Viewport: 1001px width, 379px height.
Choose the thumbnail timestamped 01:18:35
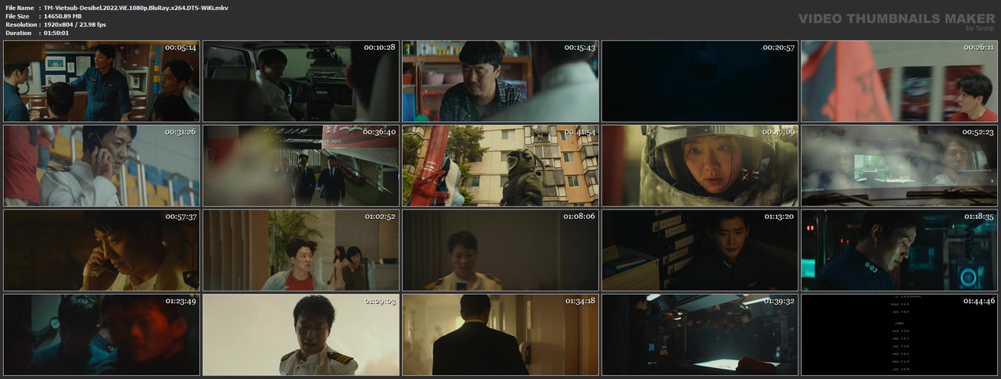click(899, 250)
